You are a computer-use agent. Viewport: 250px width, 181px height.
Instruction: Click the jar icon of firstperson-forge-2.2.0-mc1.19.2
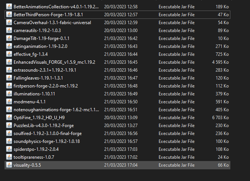click(9, 86)
